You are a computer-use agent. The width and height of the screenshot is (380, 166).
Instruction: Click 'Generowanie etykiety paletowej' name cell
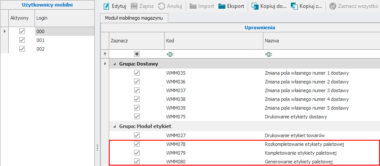tap(321, 162)
